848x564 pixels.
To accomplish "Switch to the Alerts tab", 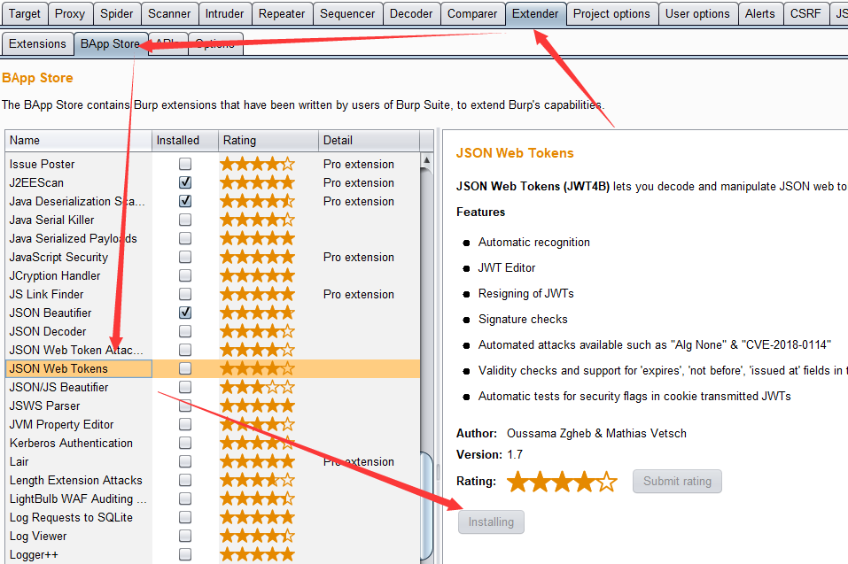I will click(x=760, y=13).
